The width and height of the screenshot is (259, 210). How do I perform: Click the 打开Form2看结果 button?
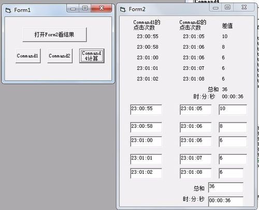(x=54, y=35)
